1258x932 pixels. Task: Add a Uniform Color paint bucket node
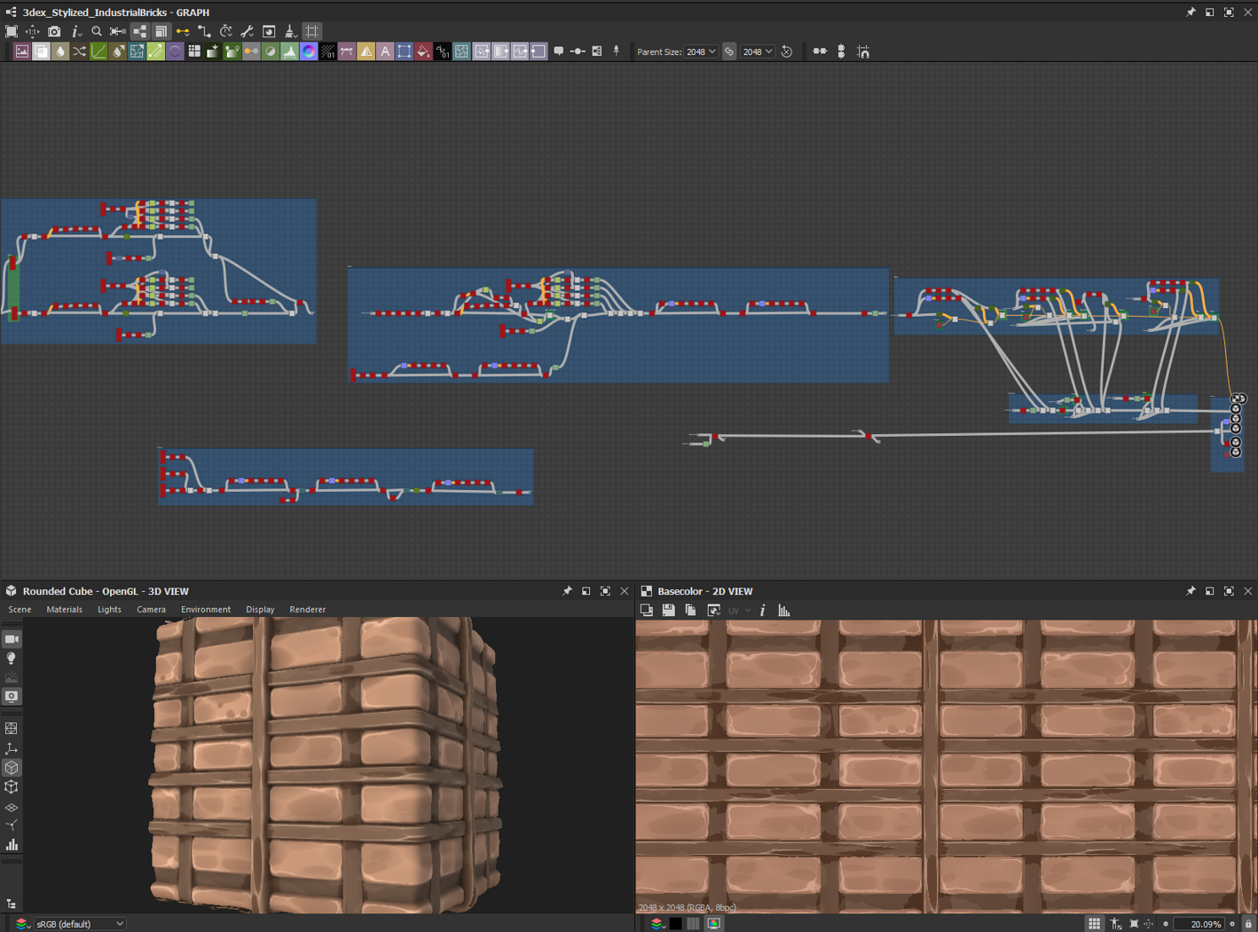click(423, 51)
